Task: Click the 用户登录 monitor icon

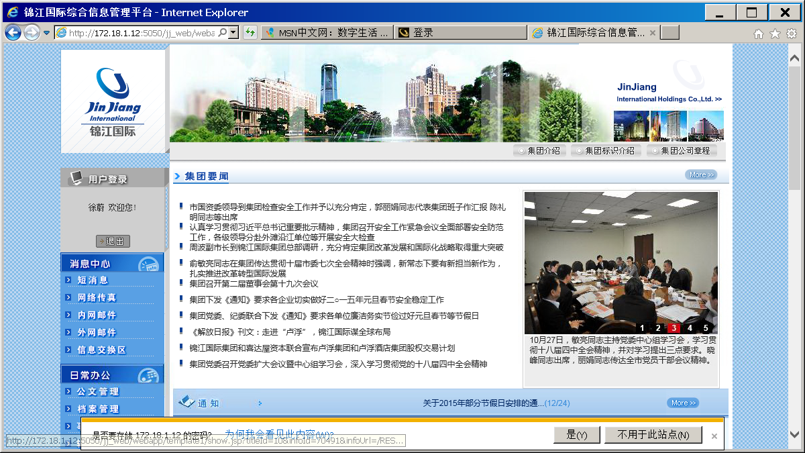Action: pyautogui.click(x=76, y=178)
